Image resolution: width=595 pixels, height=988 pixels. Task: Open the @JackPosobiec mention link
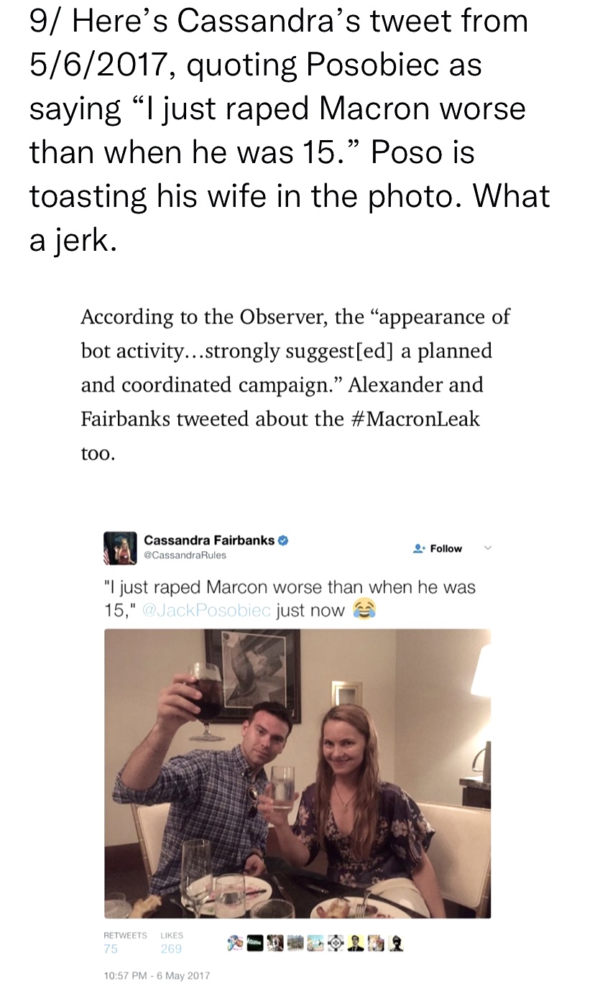point(207,611)
